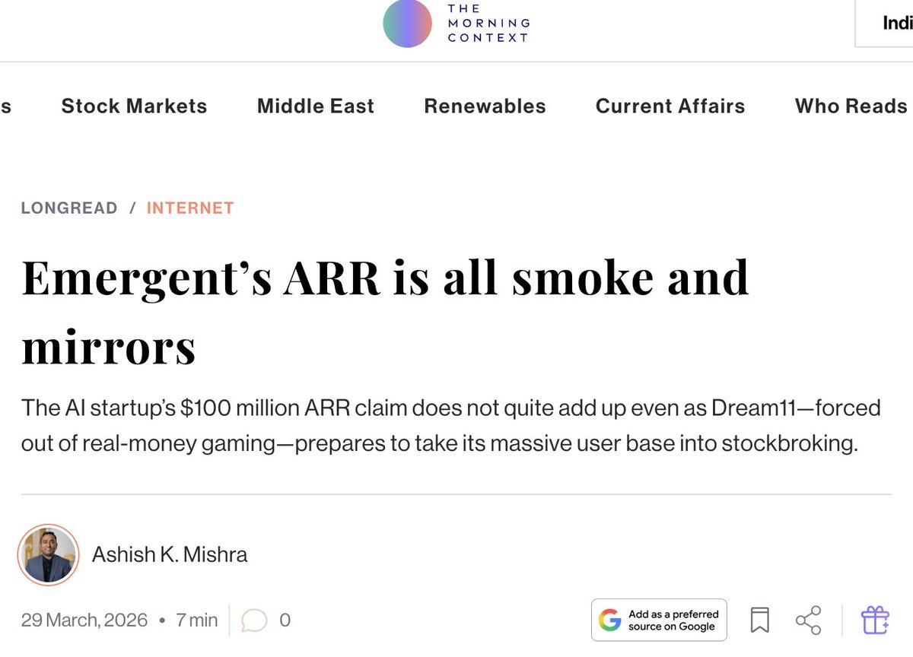Click the 7 min read time
The width and height of the screenshot is (913, 657).
[196, 620]
